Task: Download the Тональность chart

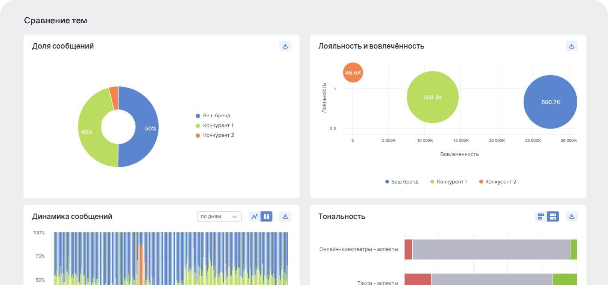Action: pos(572,217)
